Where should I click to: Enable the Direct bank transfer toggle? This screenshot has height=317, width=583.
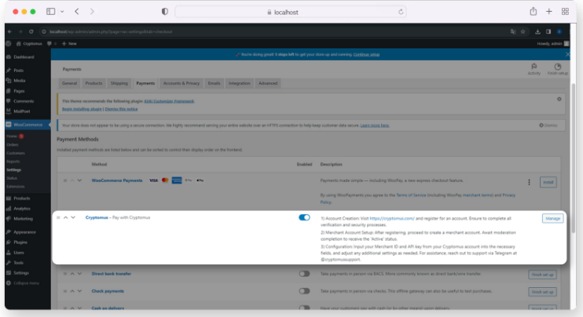pyautogui.click(x=304, y=274)
